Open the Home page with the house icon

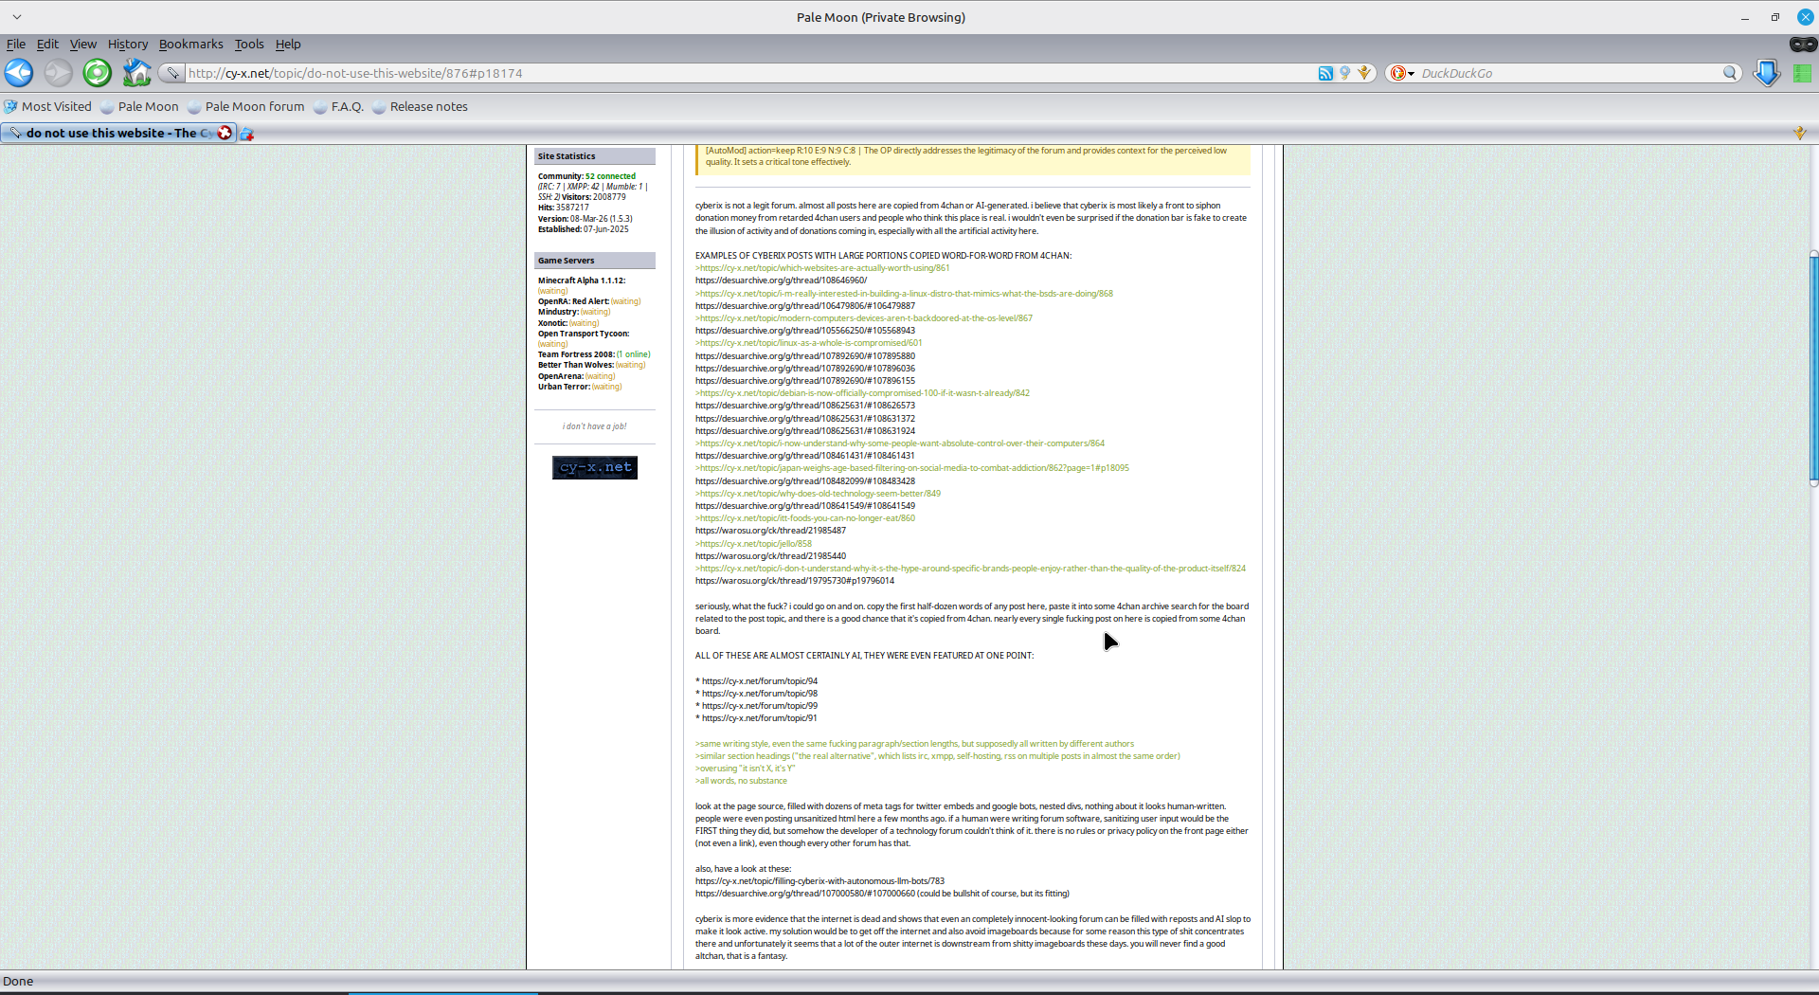(136, 73)
